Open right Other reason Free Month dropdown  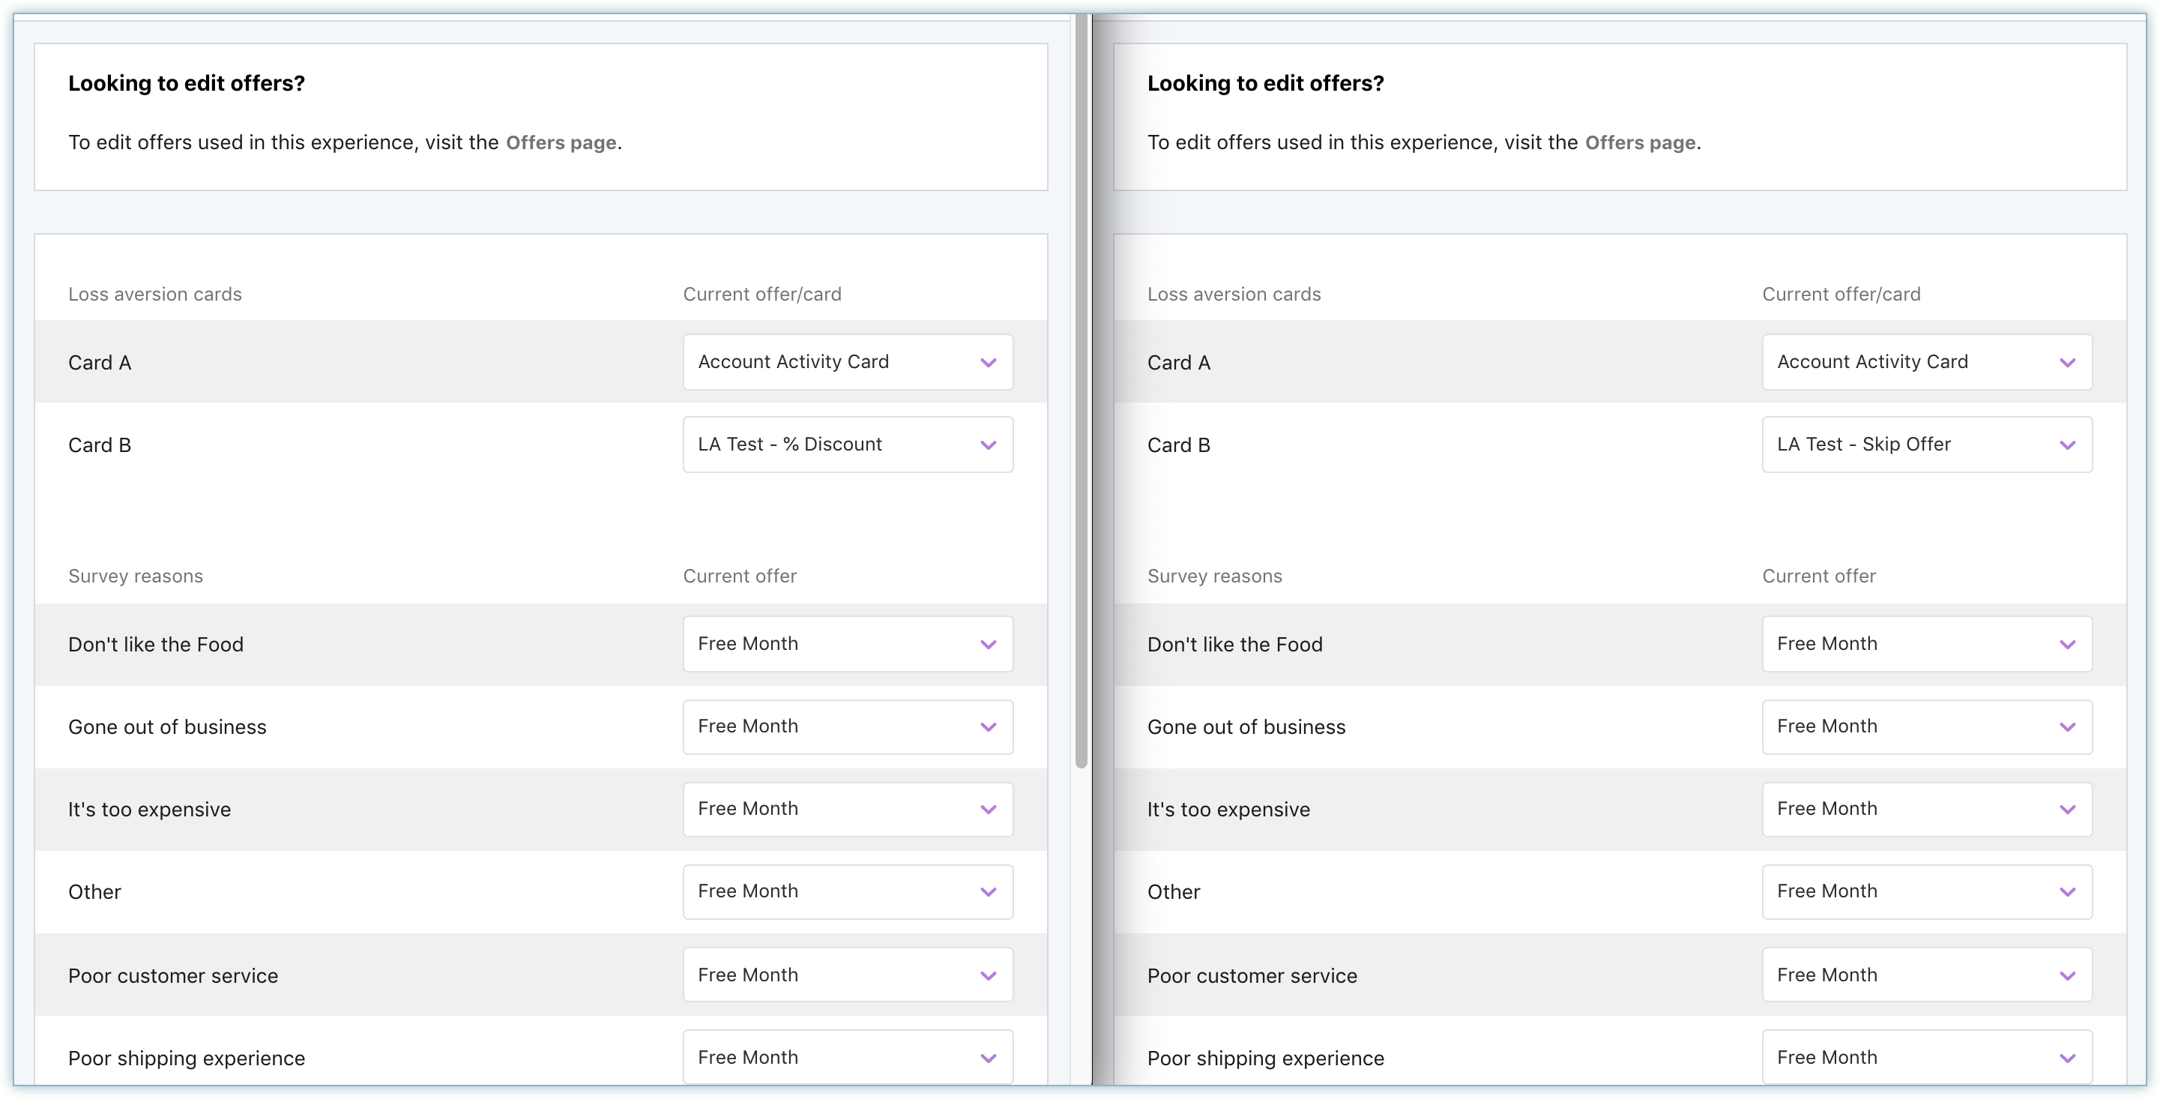[x=1926, y=892]
